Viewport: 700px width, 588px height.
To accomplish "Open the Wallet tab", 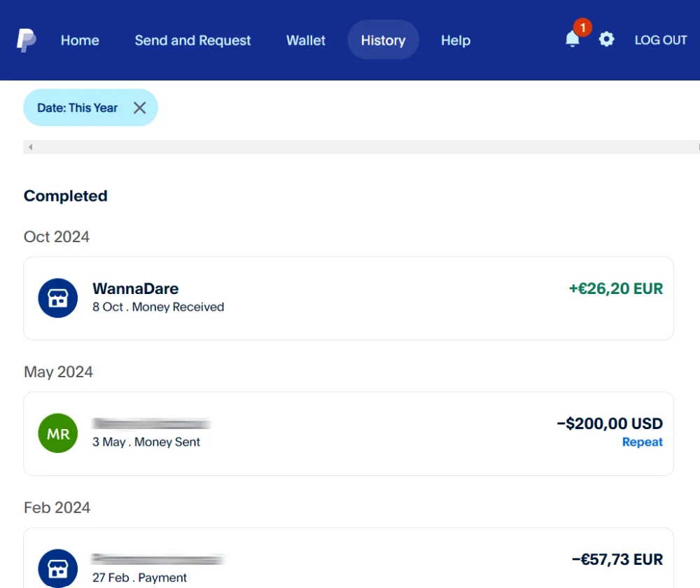I will click(x=306, y=41).
